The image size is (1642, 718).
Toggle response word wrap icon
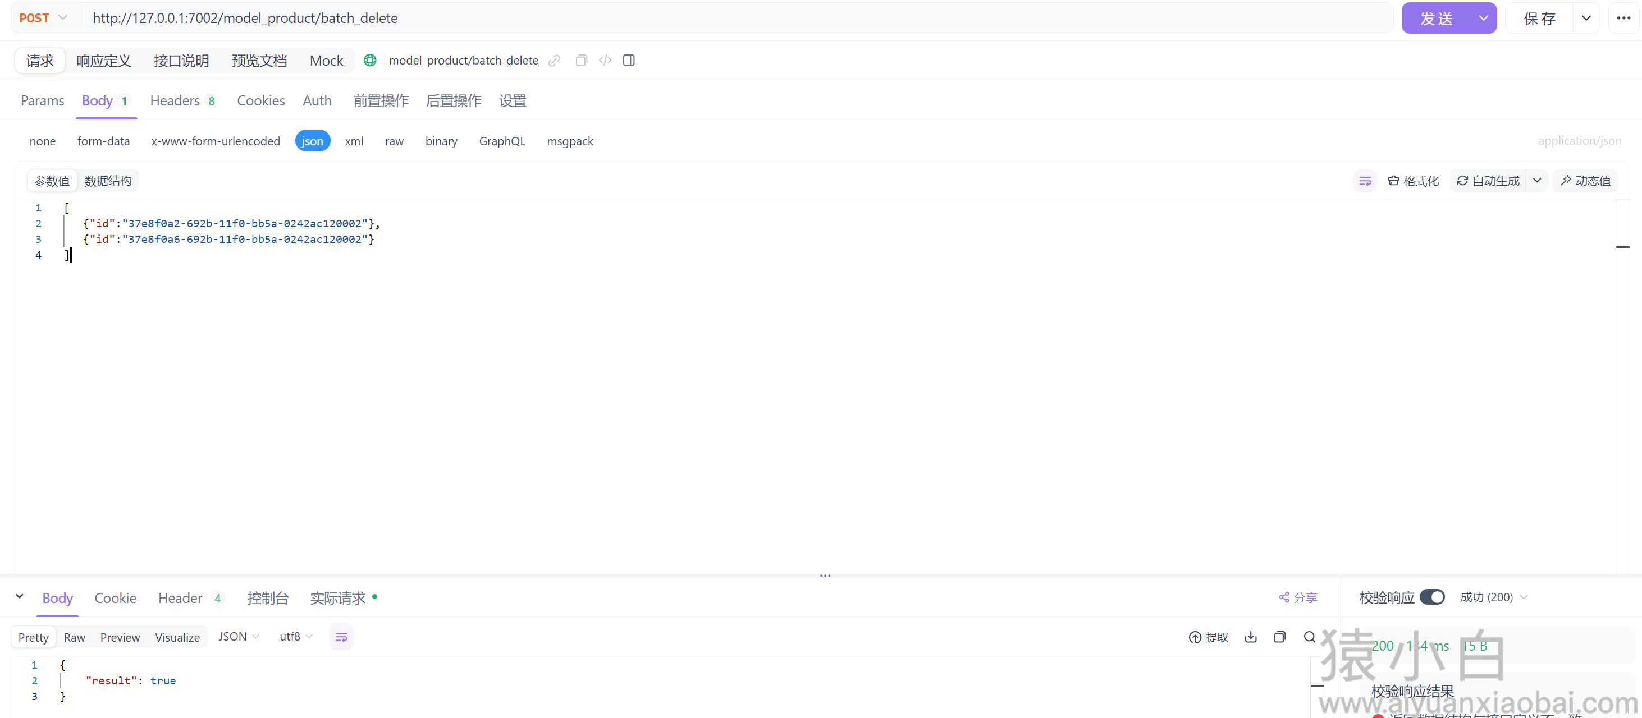(341, 637)
